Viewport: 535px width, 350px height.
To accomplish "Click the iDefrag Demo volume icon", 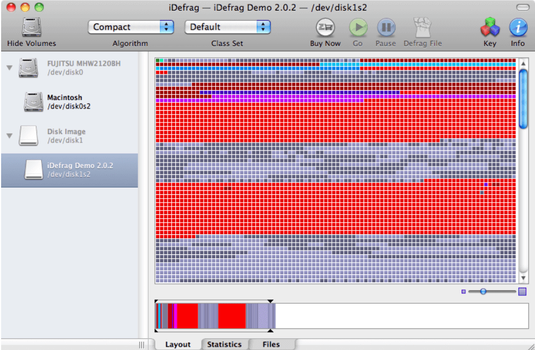I will [x=33, y=170].
